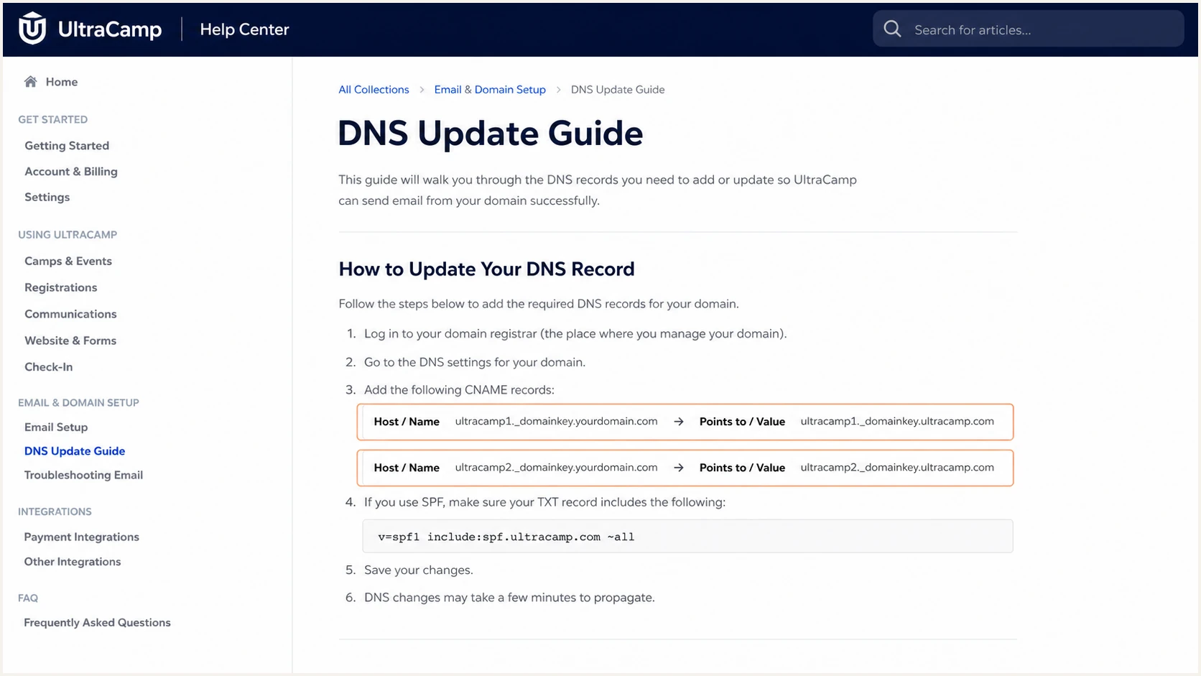Screen dimensions: 1201x676
Task: Click the Search for articles field
Action: [x=1028, y=29]
